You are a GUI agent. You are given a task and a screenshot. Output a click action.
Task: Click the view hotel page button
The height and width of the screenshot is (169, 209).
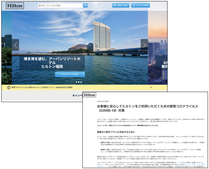pos(70,74)
